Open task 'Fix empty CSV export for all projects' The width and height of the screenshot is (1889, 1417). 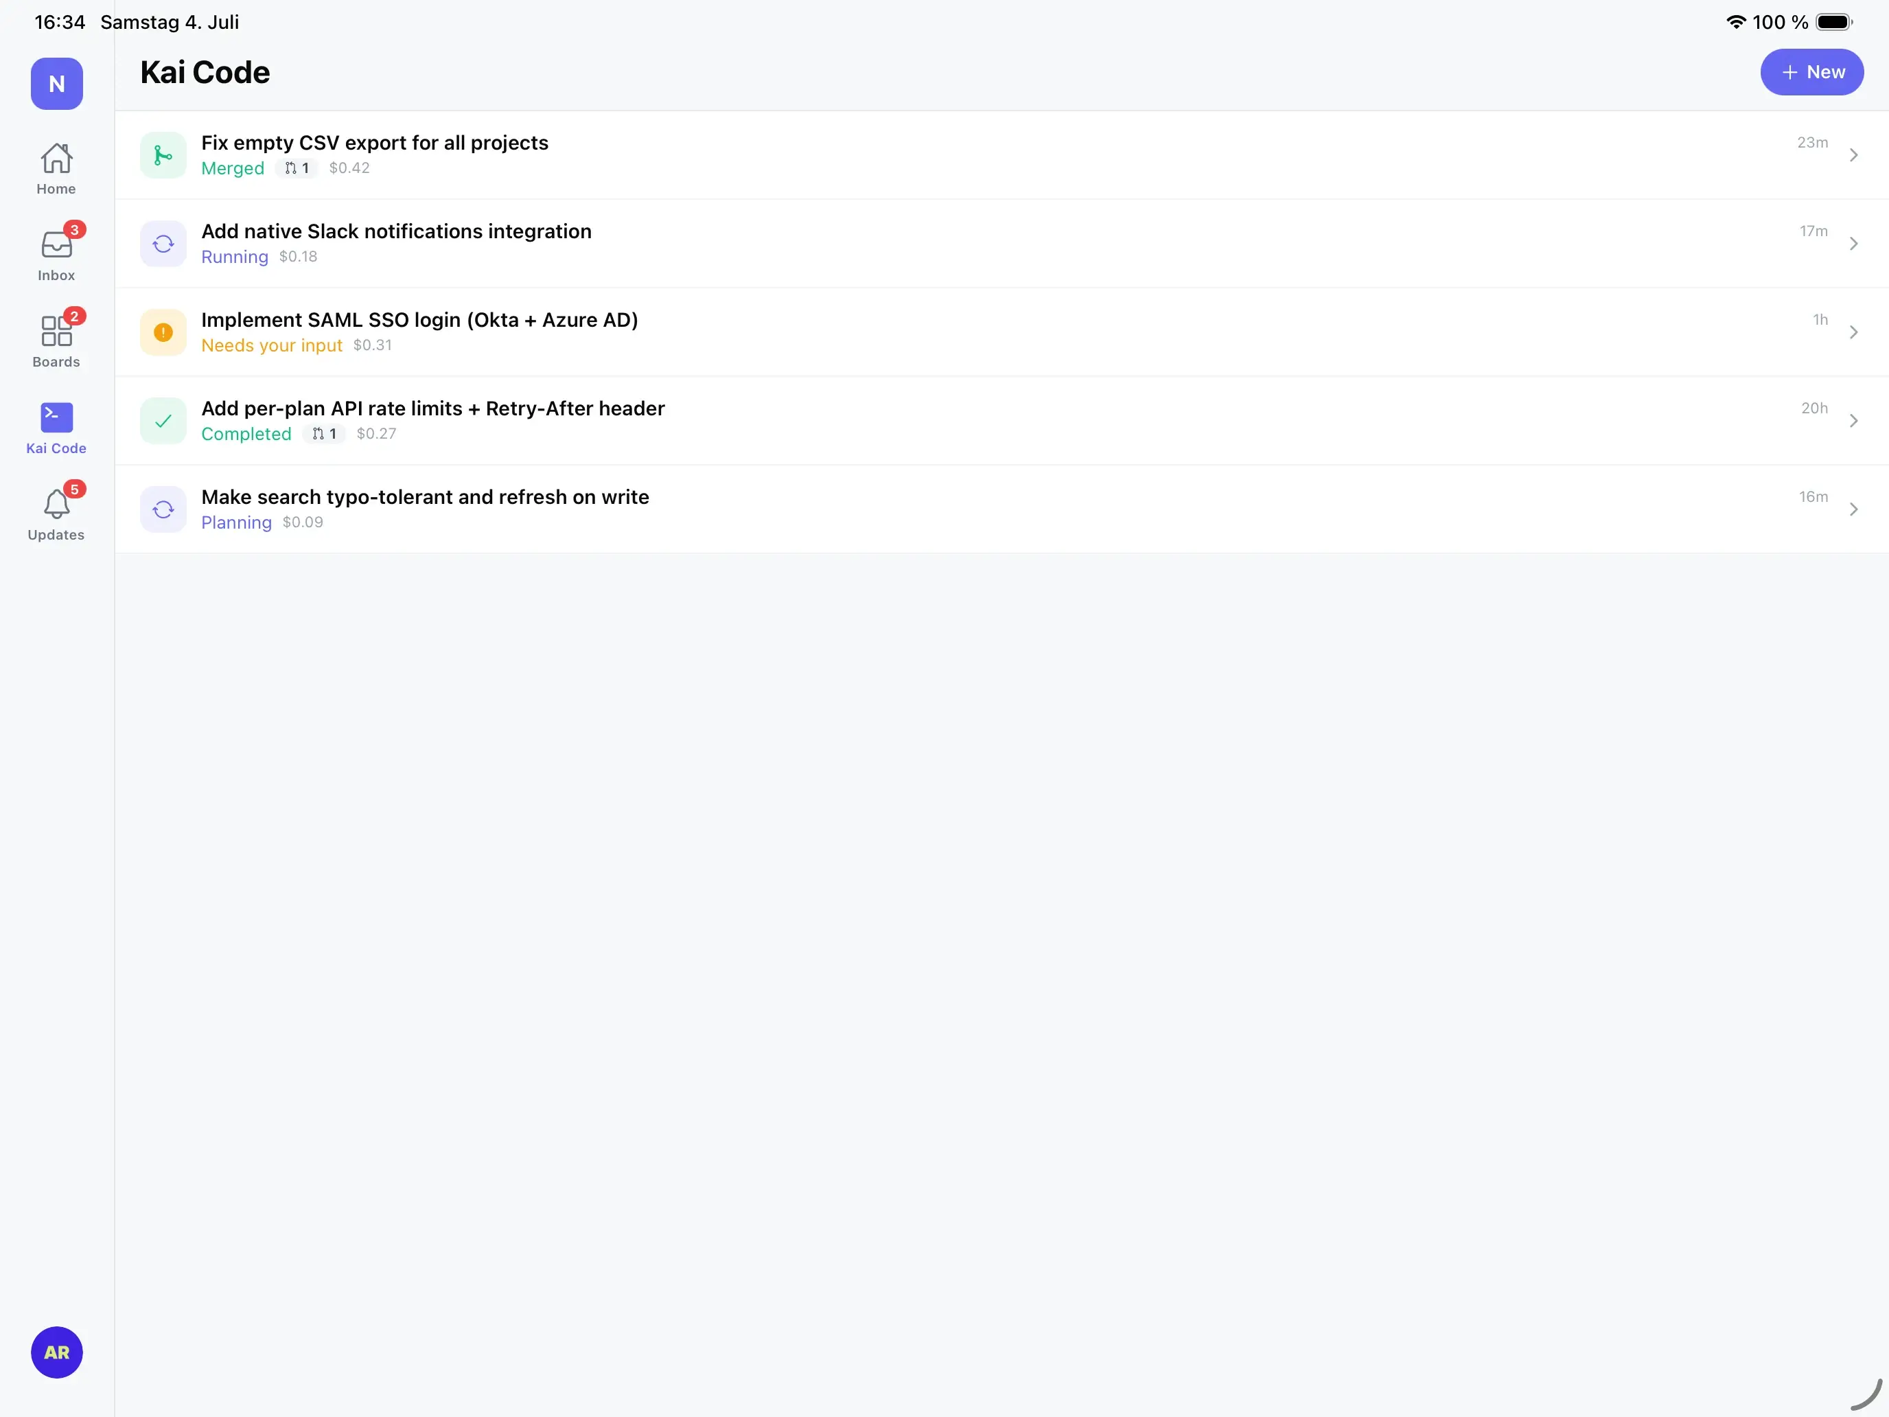[x=1001, y=155]
